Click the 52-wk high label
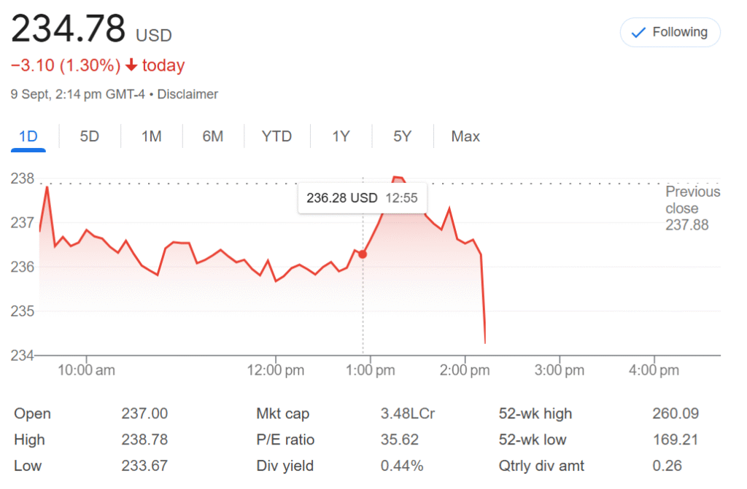This screenshot has height=489, width=747. [535, 414]
